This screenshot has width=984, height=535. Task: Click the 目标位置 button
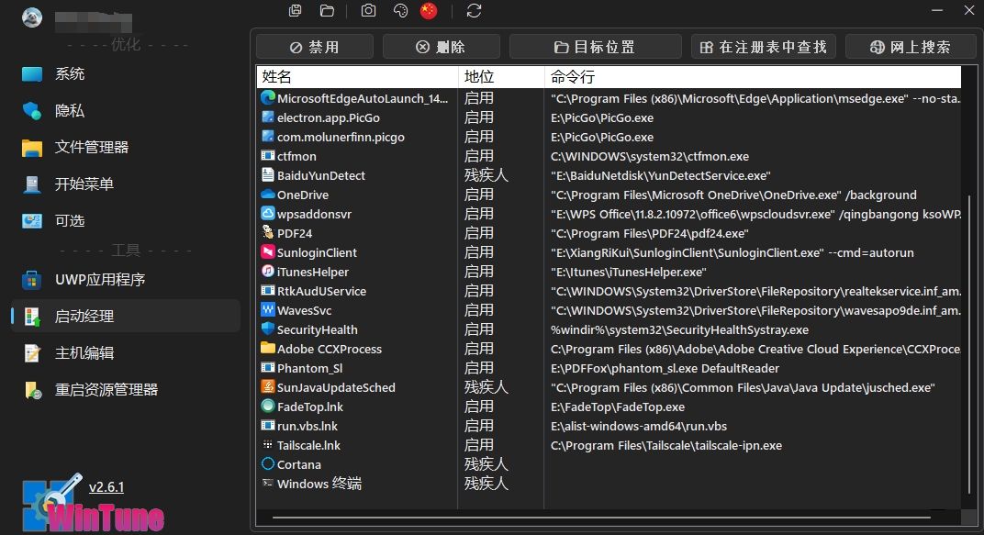coord(595,47)
